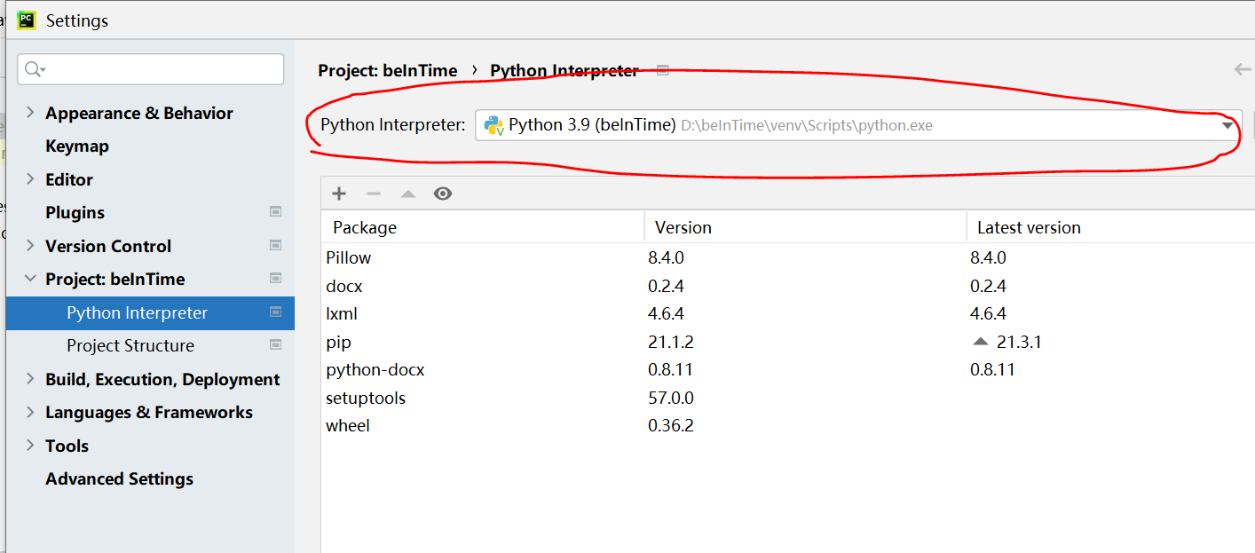This screenshot has width=1255, height=553.
Task: Click the plus icon to install package
Action: (339, 194)
